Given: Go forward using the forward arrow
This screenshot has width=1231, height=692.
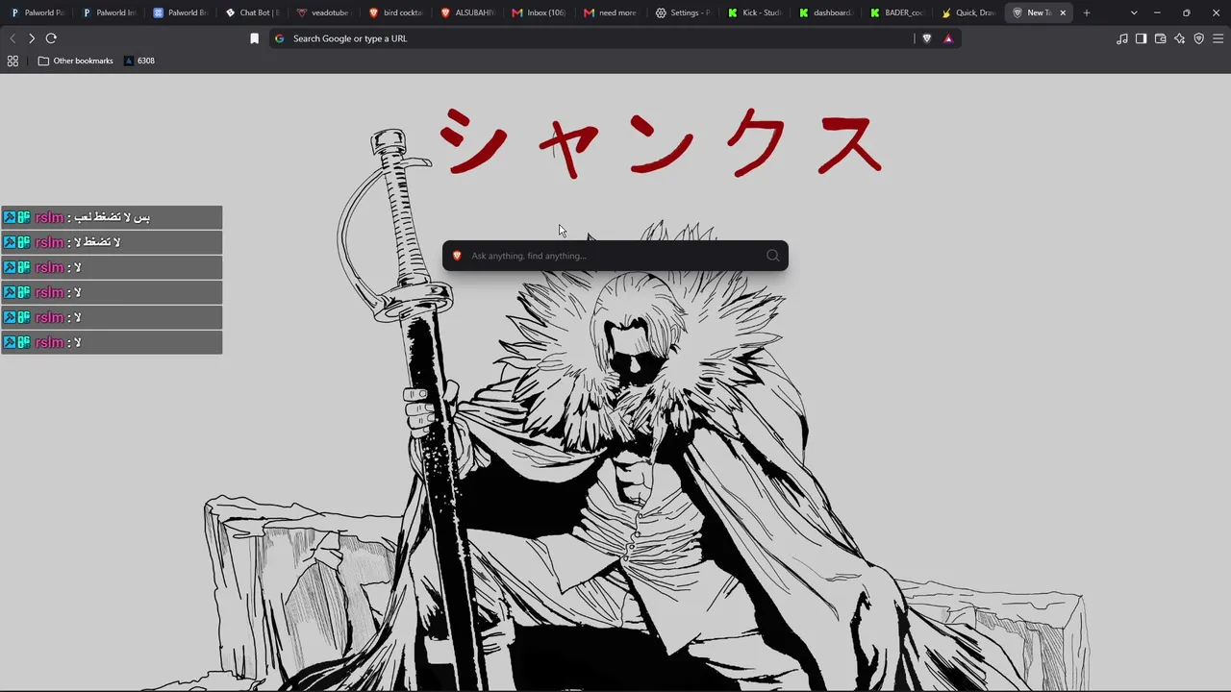Looking at the screenshot, I should (x=32, y=38).
